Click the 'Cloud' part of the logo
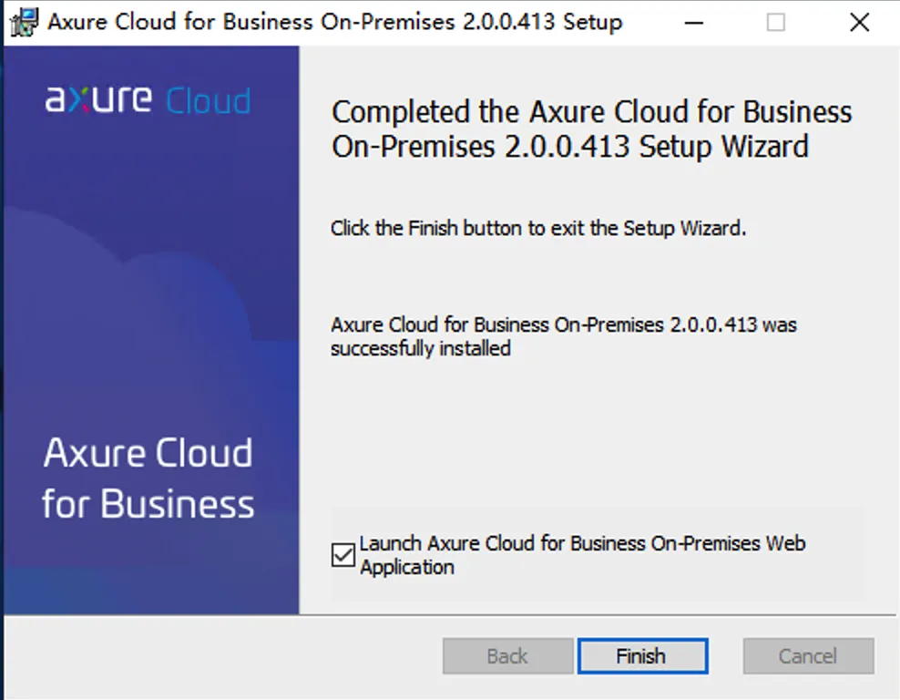 coord(208,100)
